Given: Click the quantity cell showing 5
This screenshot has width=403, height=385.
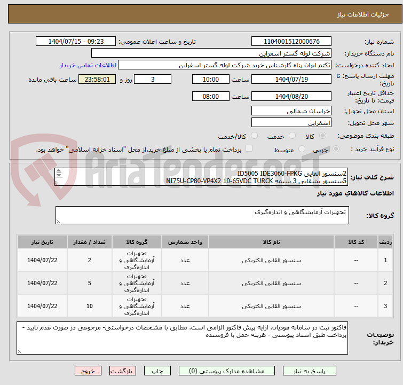Looking at the screenshot, I should tap(90, 283).
